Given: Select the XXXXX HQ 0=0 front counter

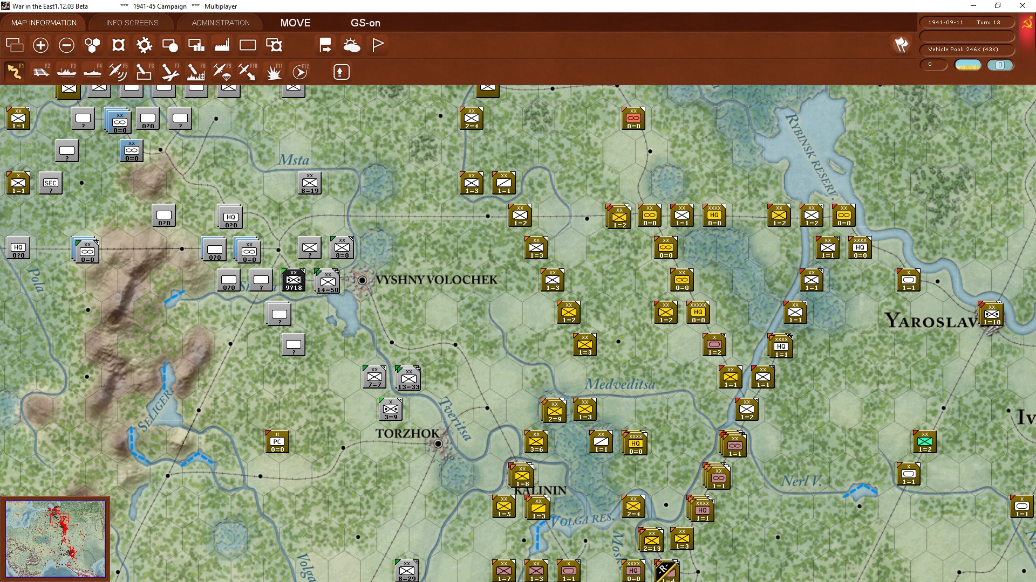Looking at the screenshot, I should [698, 313].
